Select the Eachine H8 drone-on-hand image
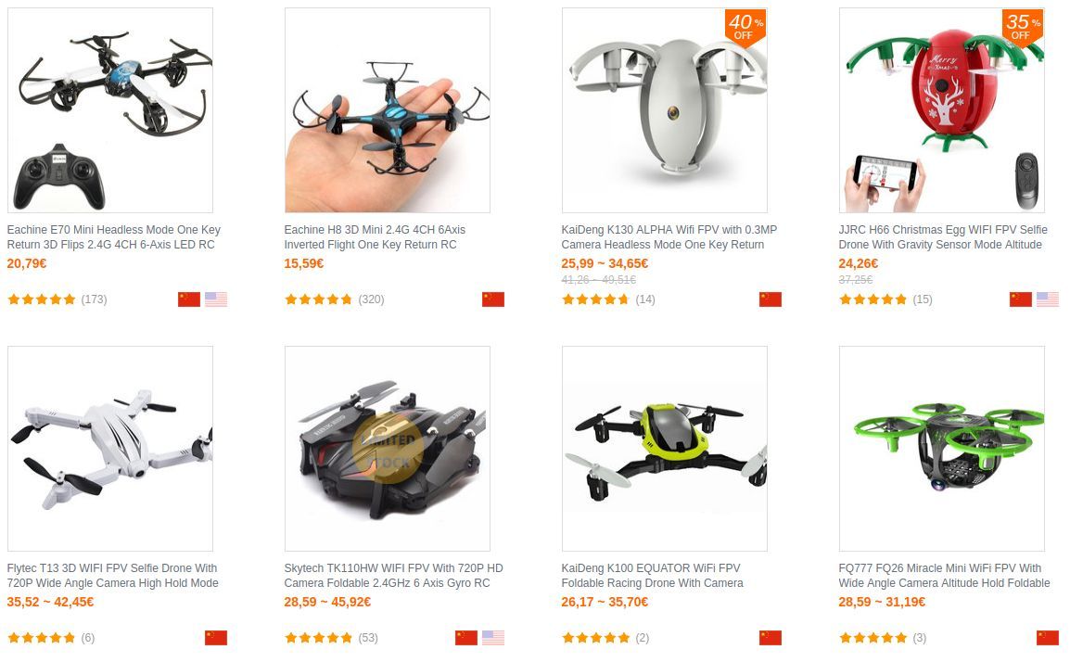Image resolution: width=1070 pixels, height=662 pixels. tap(387, 110)
